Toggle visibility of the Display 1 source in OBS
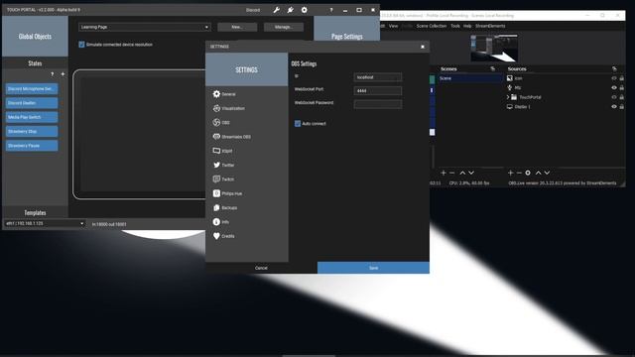The height and width of the screenshot is (357, 635). click(x=614, y=107)
